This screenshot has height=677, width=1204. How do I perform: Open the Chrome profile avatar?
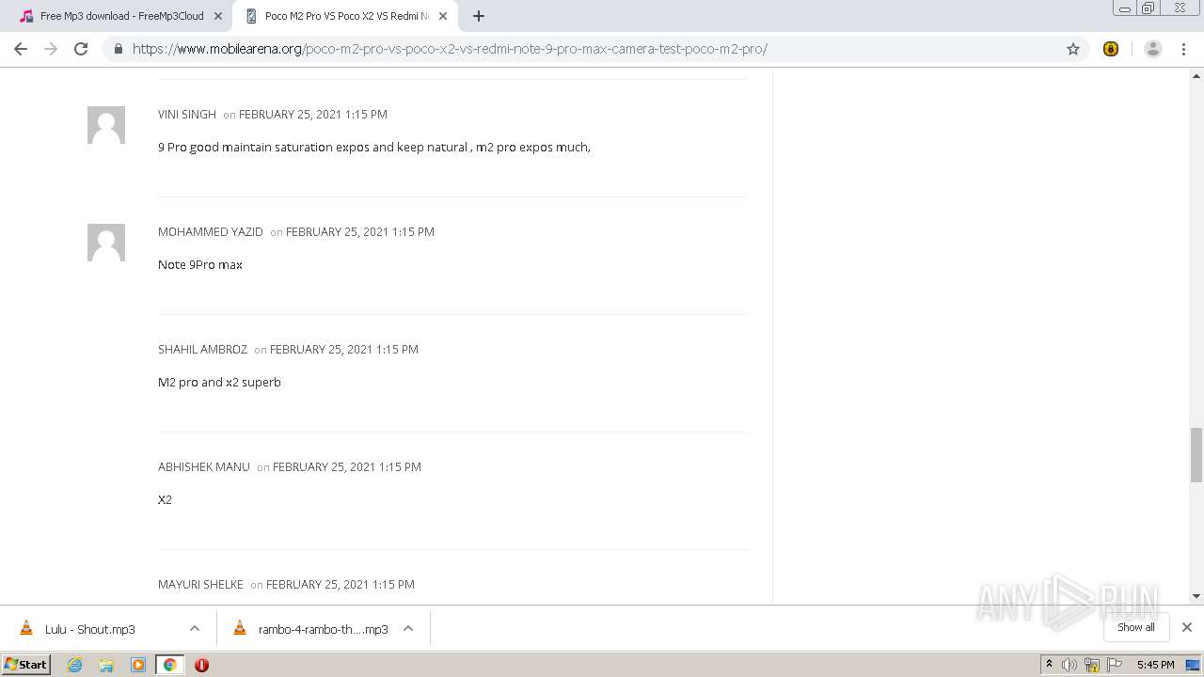coord(1153,49)
